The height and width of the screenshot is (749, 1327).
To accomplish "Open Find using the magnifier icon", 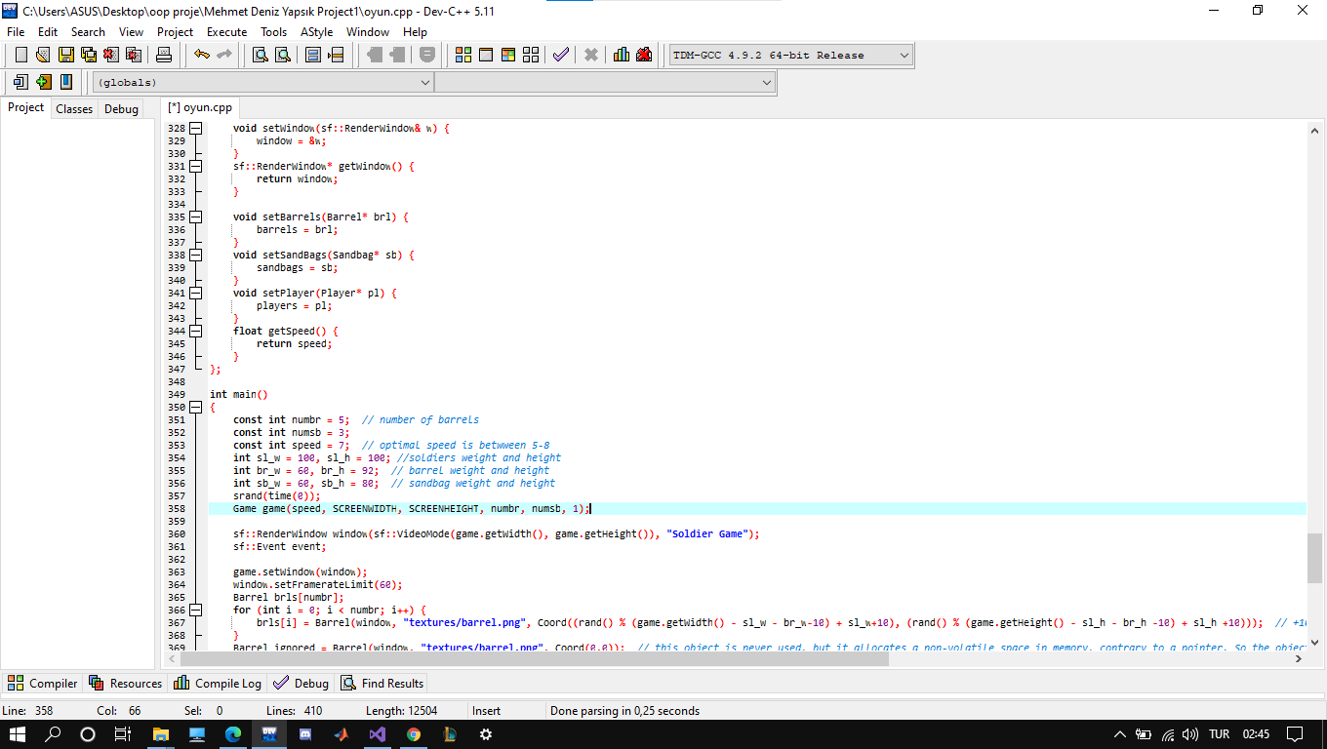I will [x=261, y=55].
